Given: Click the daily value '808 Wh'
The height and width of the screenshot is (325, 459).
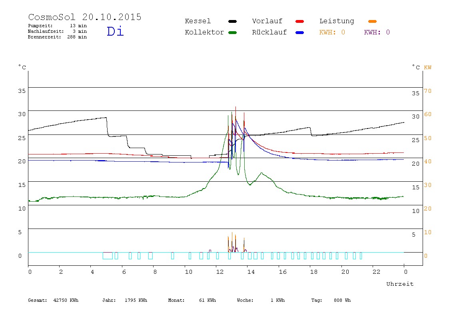Looking at the screenshot, I should tap(342, 300).
